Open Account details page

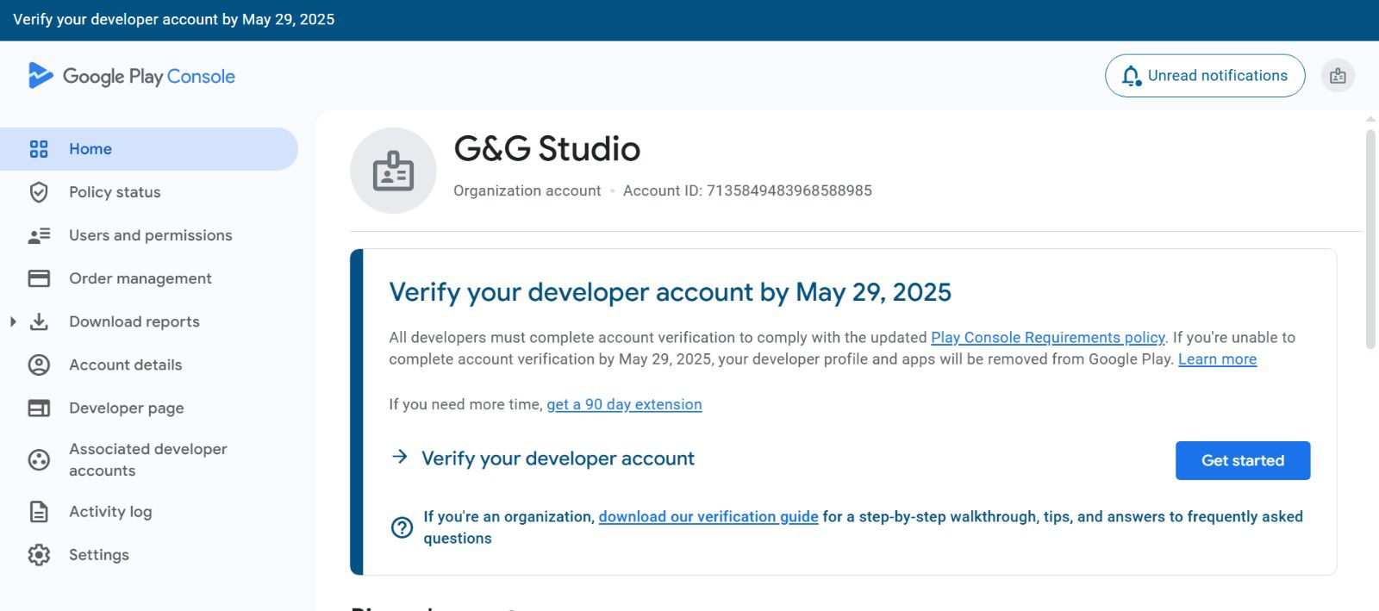click(148, 365)
